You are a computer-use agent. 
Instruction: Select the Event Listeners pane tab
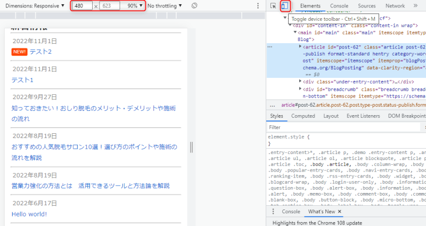[363, 116]
